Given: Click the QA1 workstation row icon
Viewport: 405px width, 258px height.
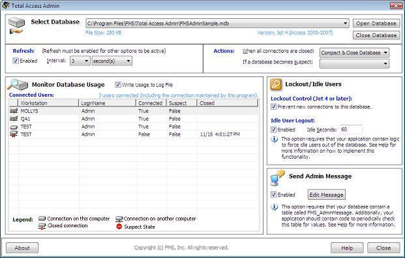Looking at the screenshot, I should coord(14,118).
